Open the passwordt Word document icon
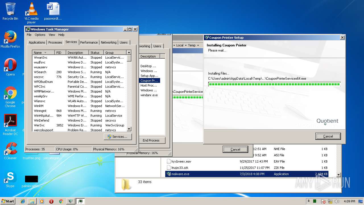The image size is (364, 205). [x=53, y=11]
